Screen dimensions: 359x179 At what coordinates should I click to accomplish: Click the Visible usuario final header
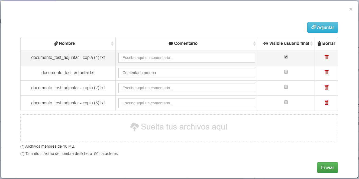tap(286, 44)
